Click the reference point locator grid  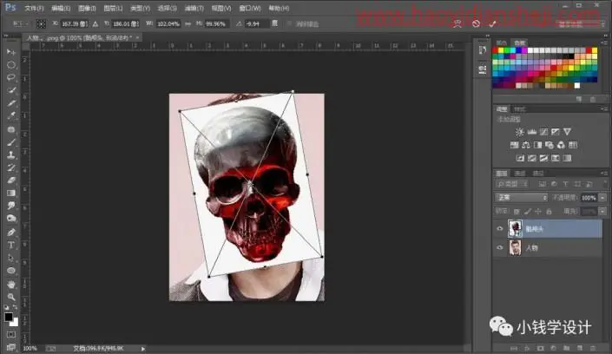point(41,23)
